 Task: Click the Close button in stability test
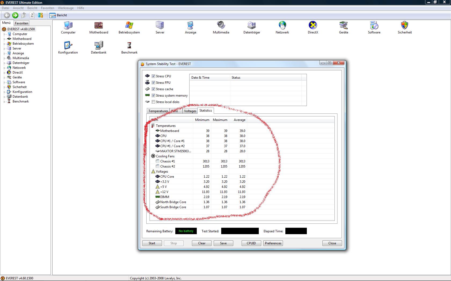[x=332, y=243]
